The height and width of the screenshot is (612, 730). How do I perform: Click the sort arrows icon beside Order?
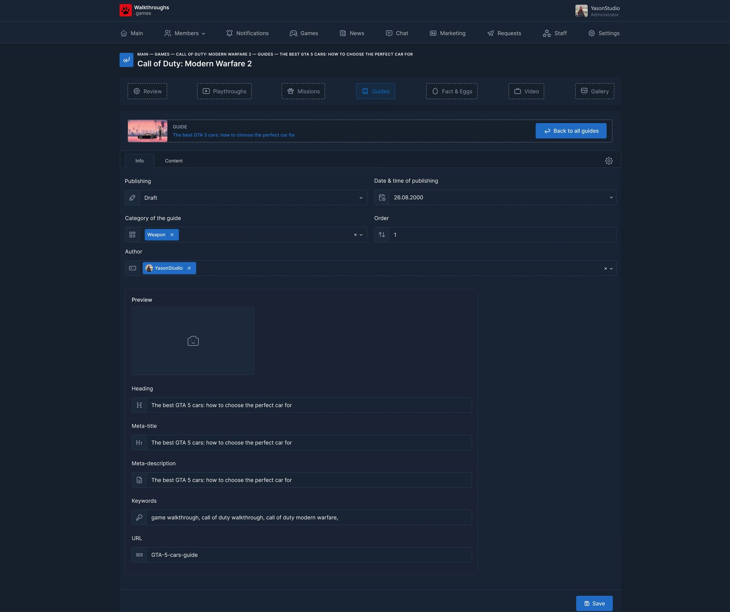click(x=382, y=235)
